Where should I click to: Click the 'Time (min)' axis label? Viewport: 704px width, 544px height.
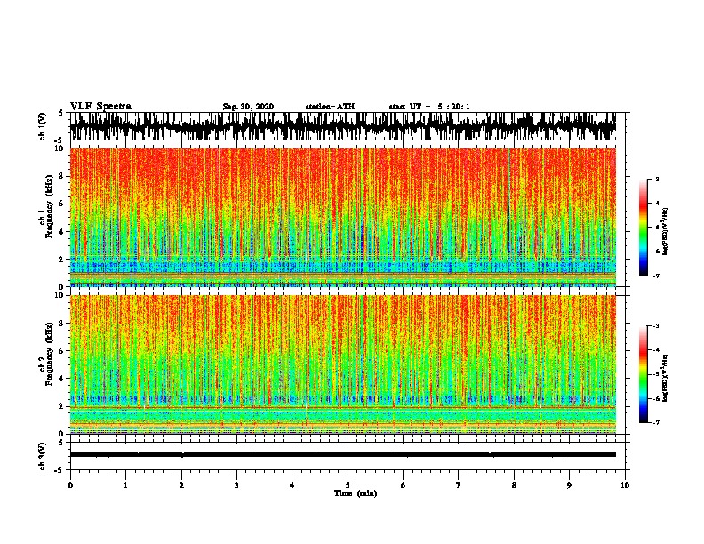[x=356, y=493]
